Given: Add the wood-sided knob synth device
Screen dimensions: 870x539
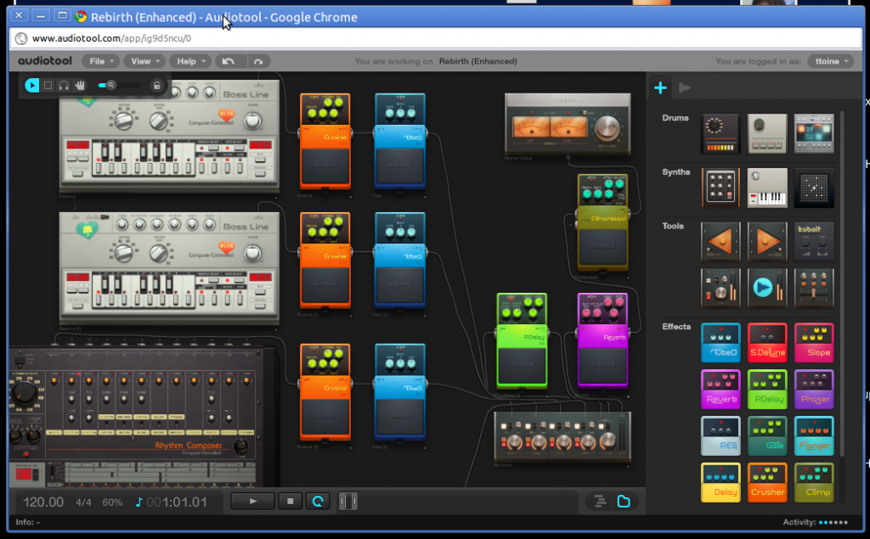Looking at the screenshot, I should coord(720,188).
